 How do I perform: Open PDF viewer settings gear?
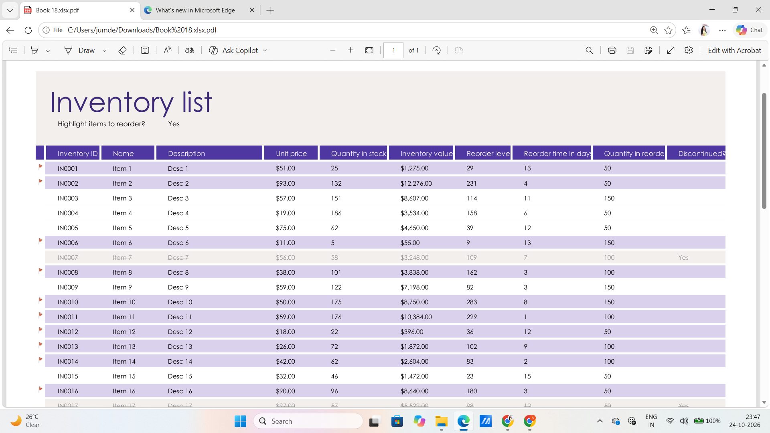point(689,50)
